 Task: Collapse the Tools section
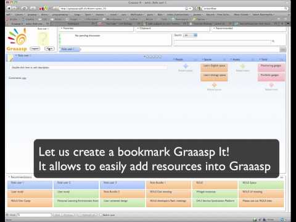click(x=260, y=59)
